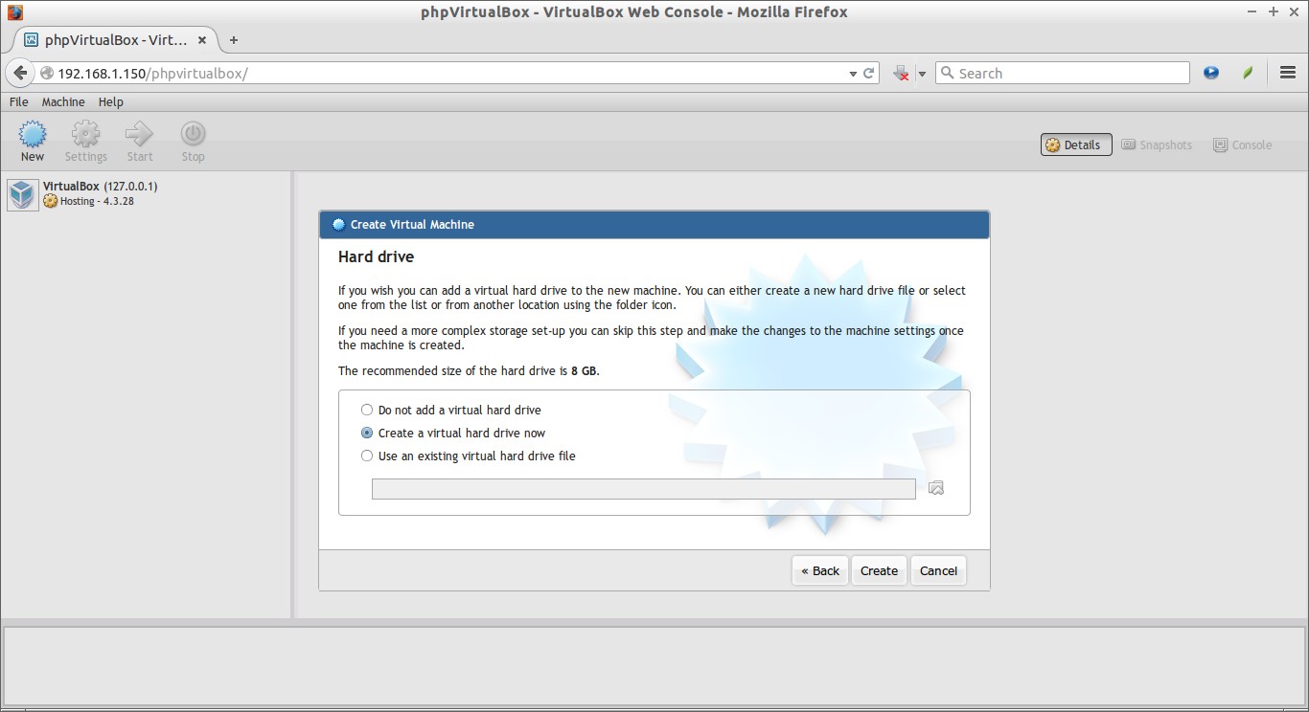Open URL history dropdown arrow
Image resolution: width=1309 pixels, height=712 pixels.
[x=853, y=74]
